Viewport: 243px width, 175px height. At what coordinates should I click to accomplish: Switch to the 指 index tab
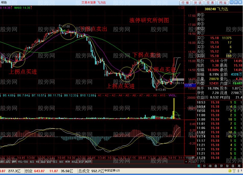coord(227,166)
